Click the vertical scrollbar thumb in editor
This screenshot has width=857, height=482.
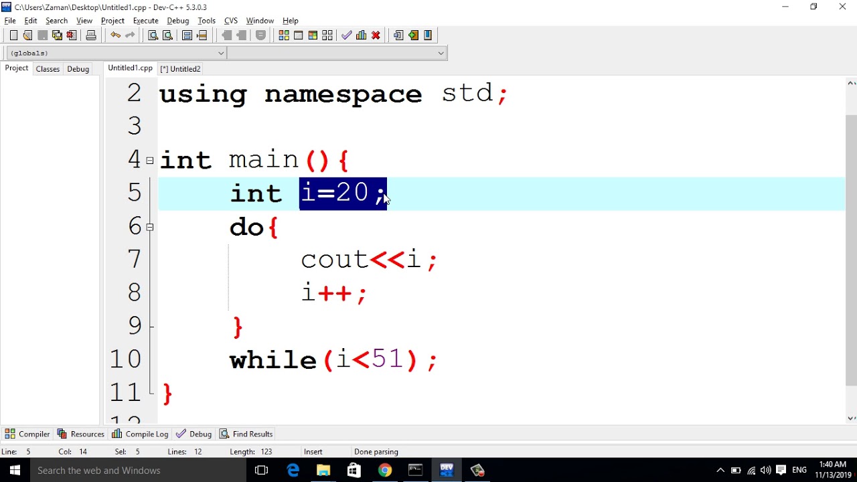tap(851, 250)
